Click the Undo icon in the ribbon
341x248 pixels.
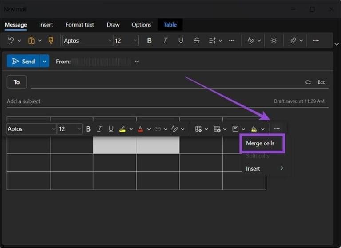point(11,40)
